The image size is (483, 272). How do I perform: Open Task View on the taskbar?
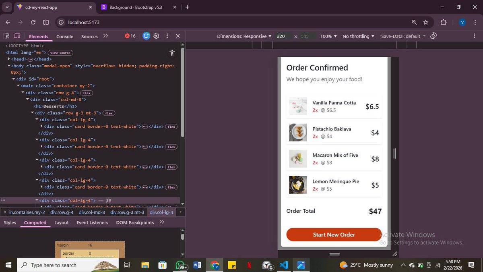127,265
